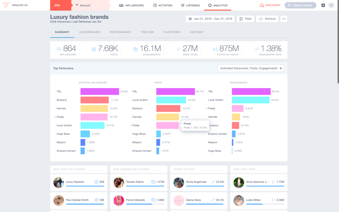Click the plus icon in top bar
The width and height of the screenshot is (339, 212).
[323, 5]
